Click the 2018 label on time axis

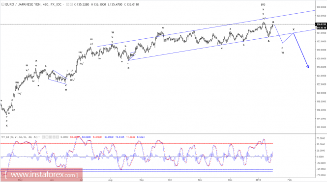tap(258, 180)
